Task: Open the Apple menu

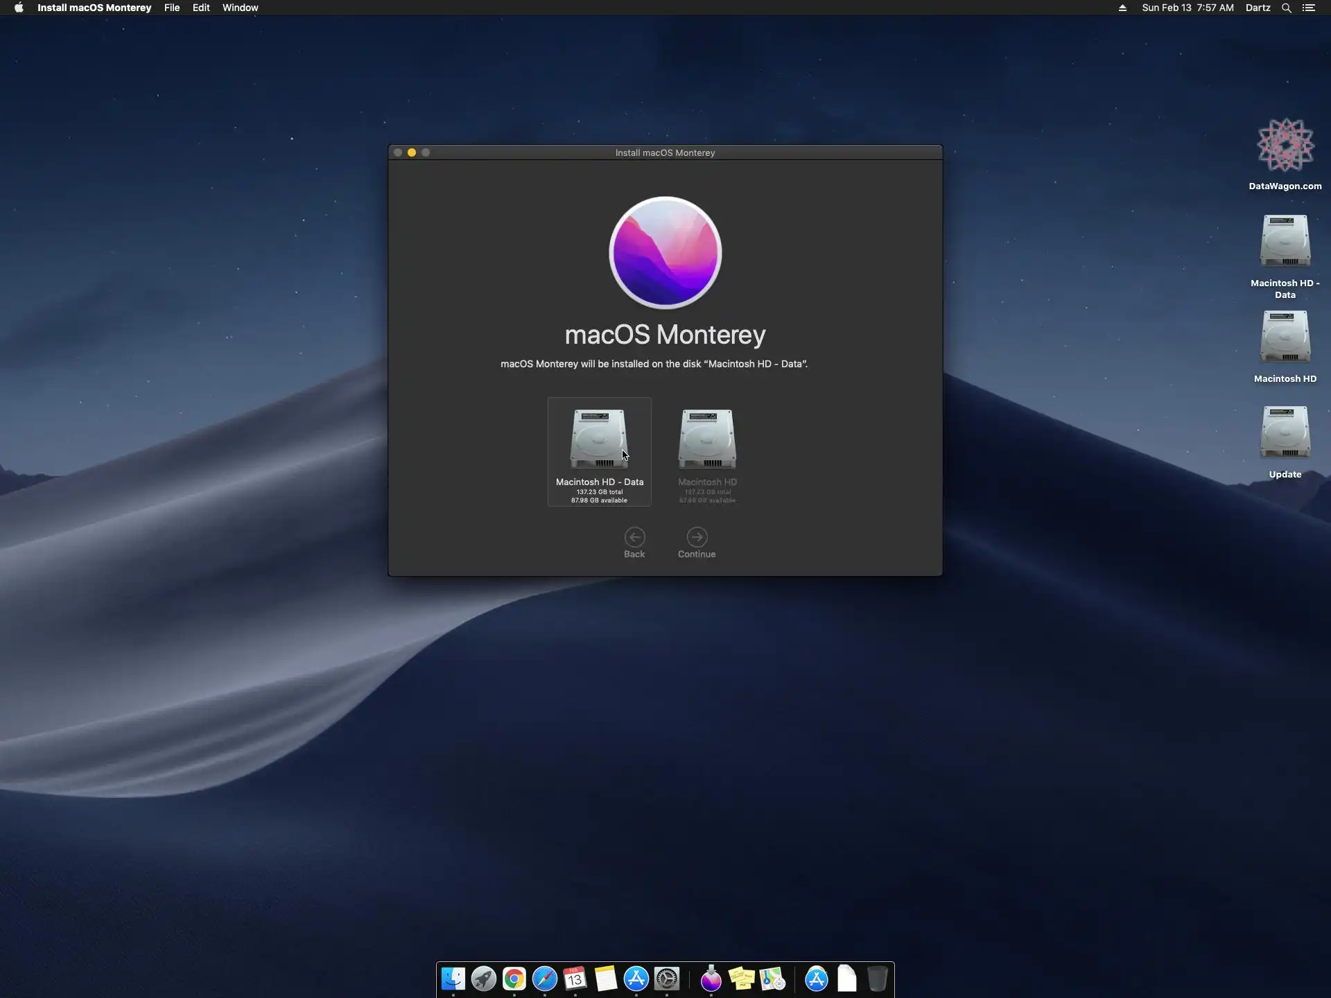Action: (x=19, y=8)
